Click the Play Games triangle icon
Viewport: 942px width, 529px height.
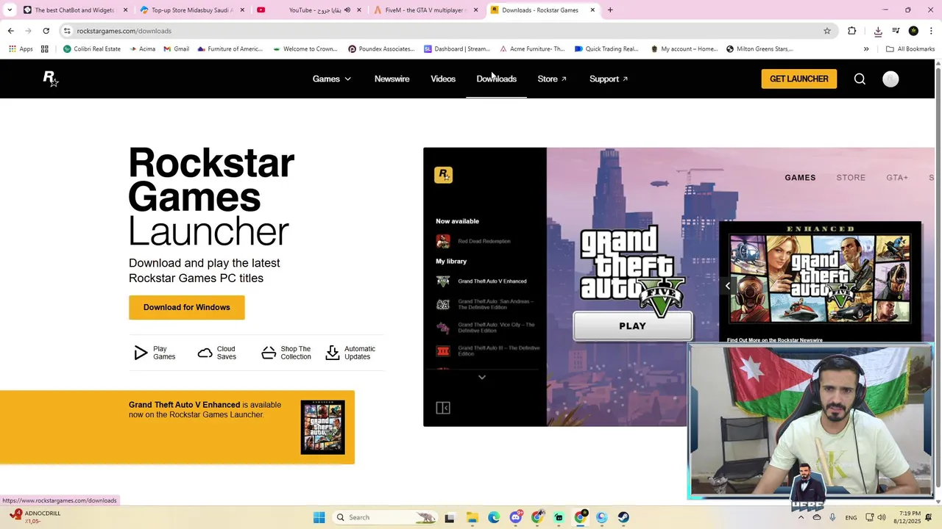coord(141,353)
